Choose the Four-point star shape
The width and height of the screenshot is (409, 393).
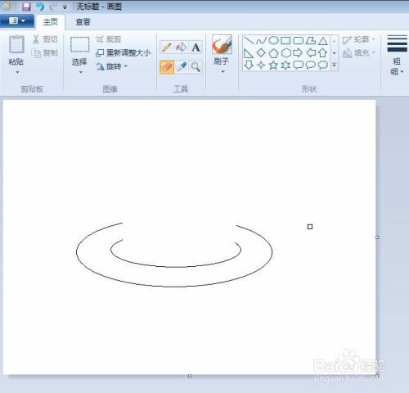click(261, 65)
